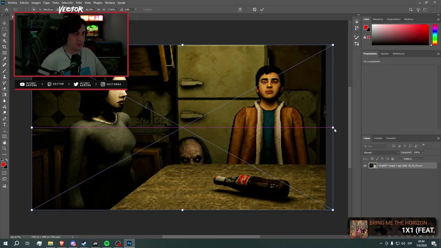This screenshot has height=248, width=441.
Task: Open Steam from the taskbar
Action: coord(84,244)
